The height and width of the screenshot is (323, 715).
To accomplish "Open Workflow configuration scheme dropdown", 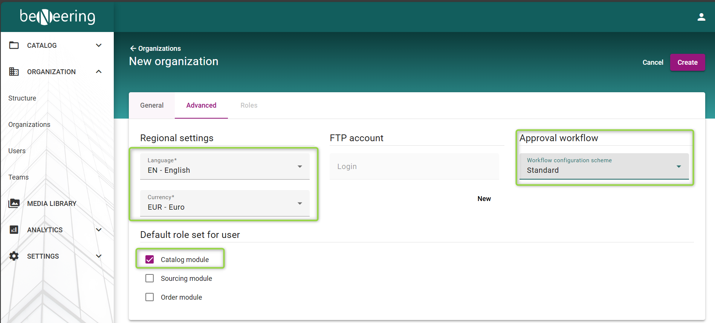I will click(x=604, y=166).
